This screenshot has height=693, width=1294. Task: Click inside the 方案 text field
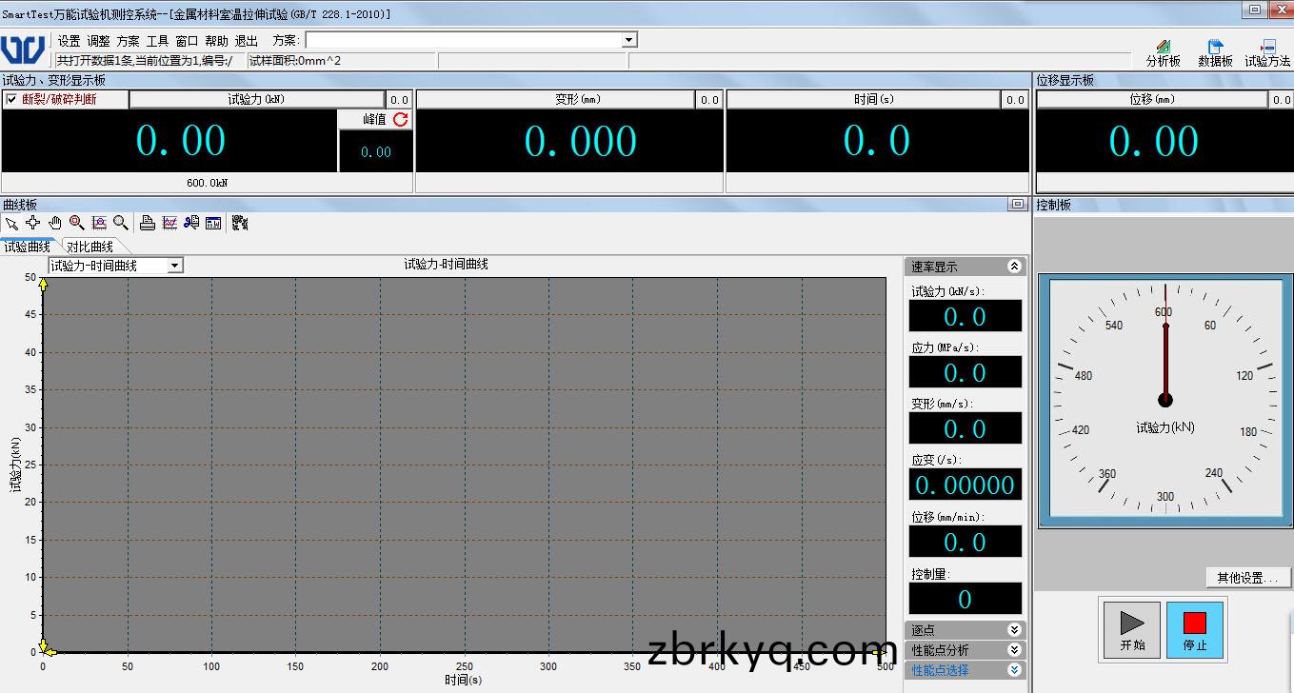(463, 40)
